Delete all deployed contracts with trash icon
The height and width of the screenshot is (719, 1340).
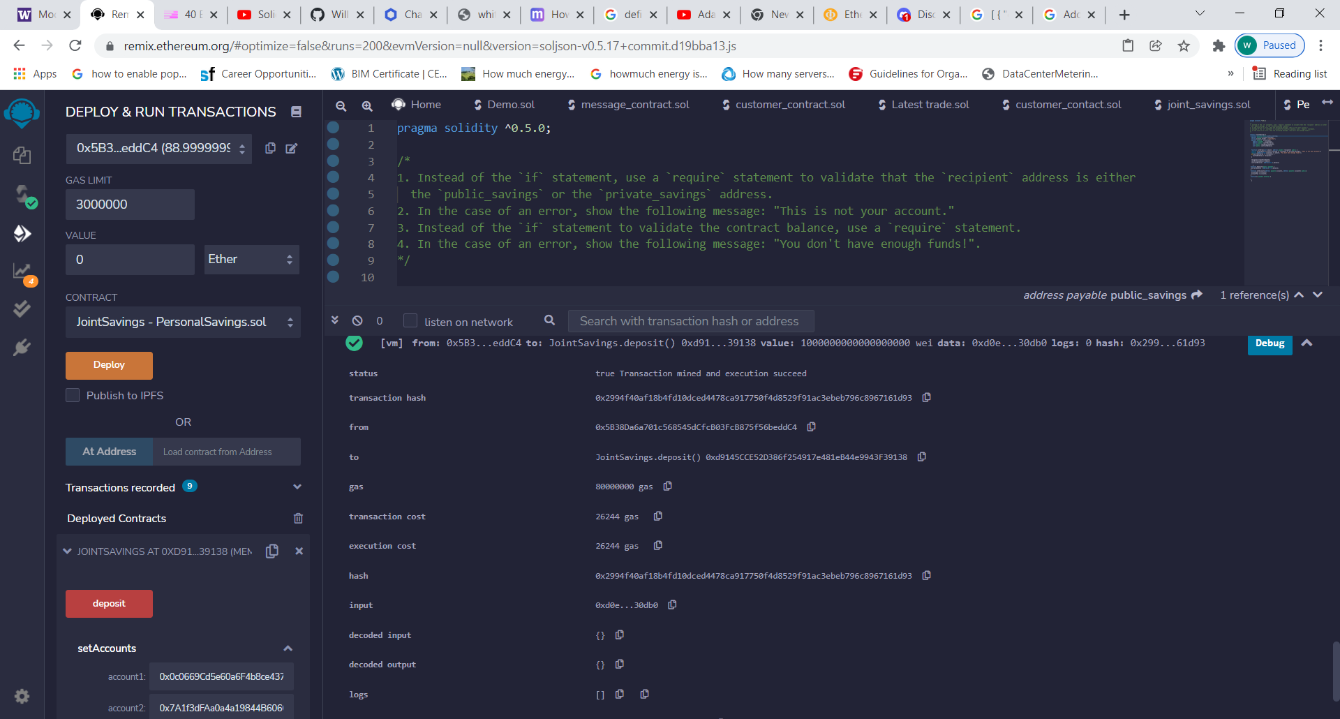point(298,518)
